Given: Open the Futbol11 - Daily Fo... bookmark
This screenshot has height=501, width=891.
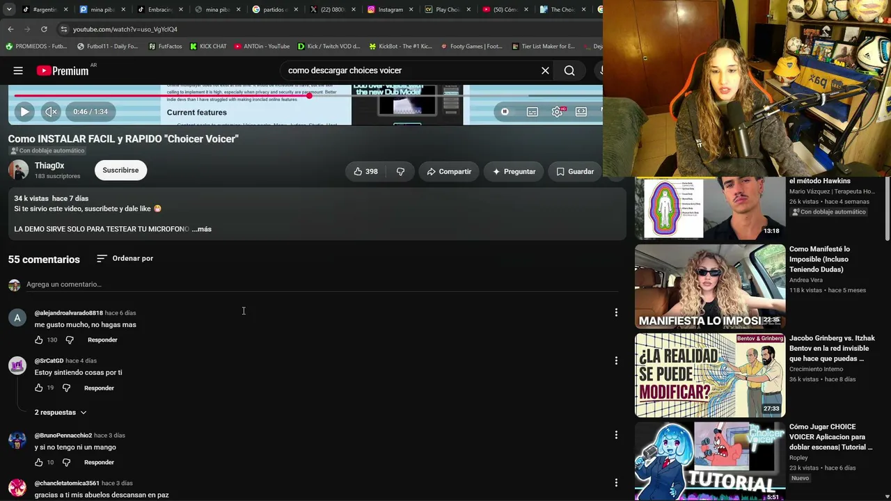Looking at the screenshot, I should pyautogui.click(x=107, y=47).
